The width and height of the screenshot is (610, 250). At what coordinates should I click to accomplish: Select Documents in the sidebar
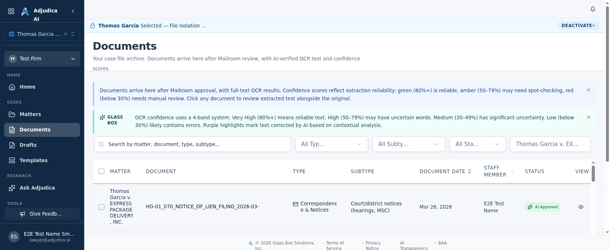(x=42, y=130)
